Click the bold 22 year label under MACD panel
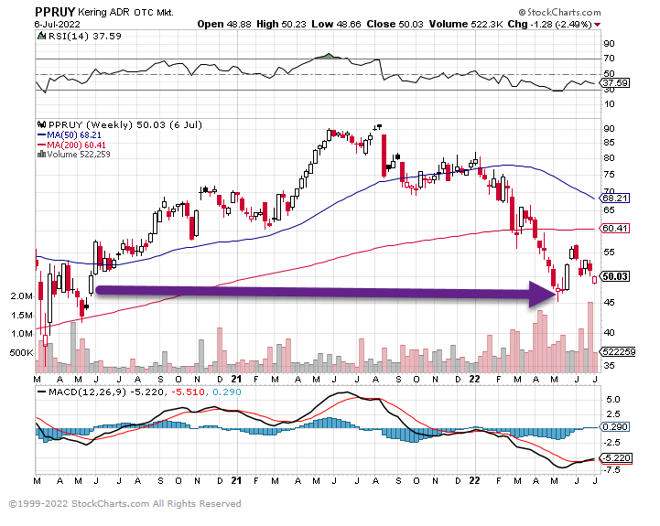 point(474,480)
